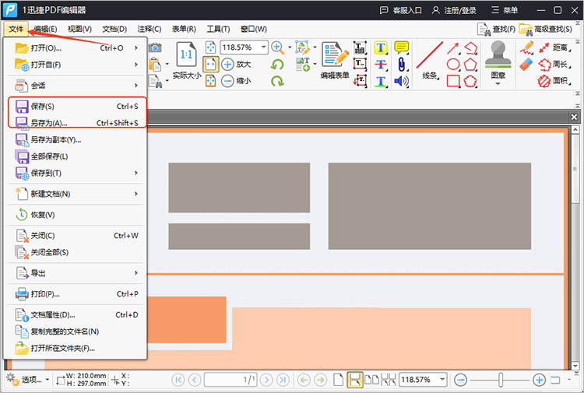
Task: Toggle continuous page layout in the status bar
Action: (x=354, y=380)
